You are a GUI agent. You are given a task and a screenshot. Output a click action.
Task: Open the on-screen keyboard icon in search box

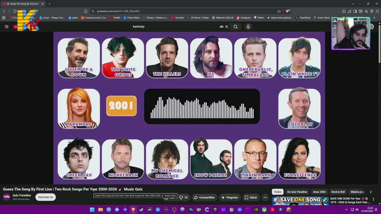pos(221,26)
